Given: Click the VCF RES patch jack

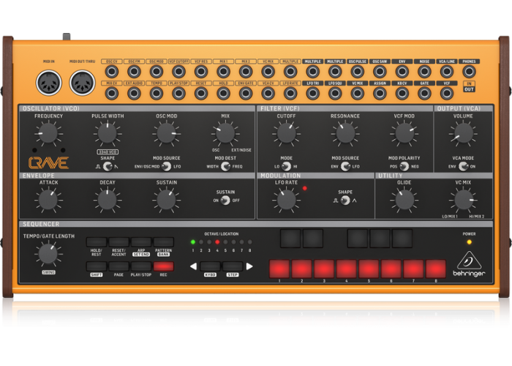Looking at the screenshot, I should 201,71.
